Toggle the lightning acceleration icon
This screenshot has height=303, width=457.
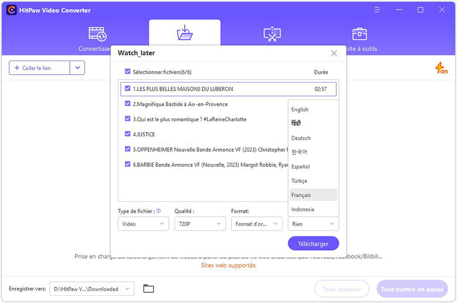click(x=442, y=68)
